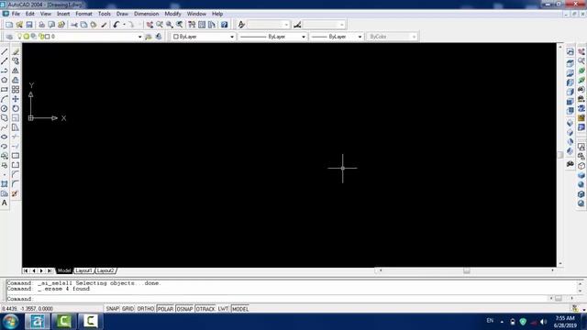Open the layer list dropdown
The height and width of the screenshot is (330, 587).
click(139, 37)
